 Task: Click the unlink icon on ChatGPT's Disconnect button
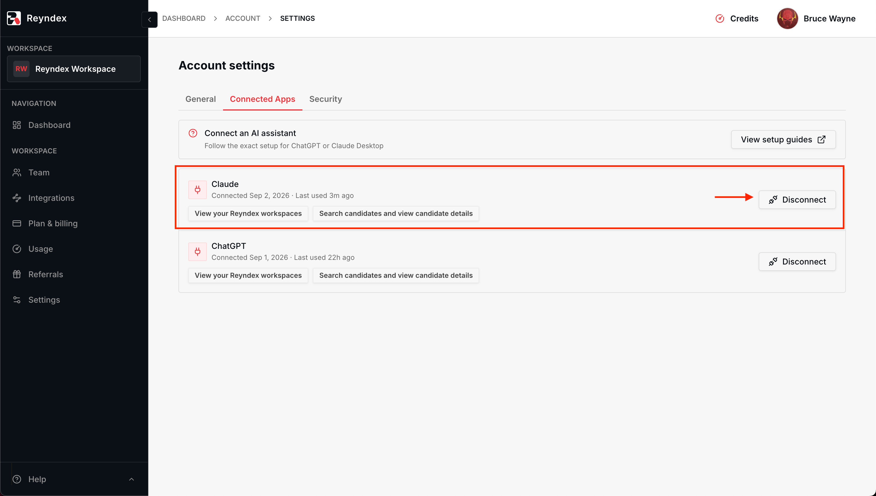(773, 262)
